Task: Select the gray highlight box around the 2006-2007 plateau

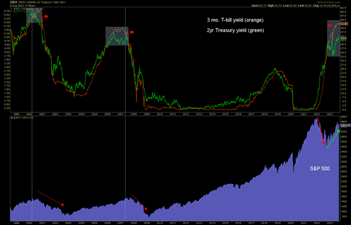Action: click(117, 36)
